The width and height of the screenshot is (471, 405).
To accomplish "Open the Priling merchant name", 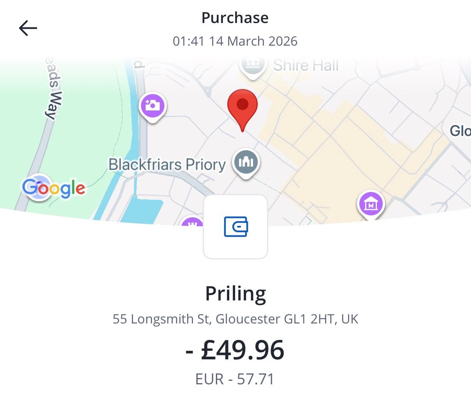I will (235, 294).
